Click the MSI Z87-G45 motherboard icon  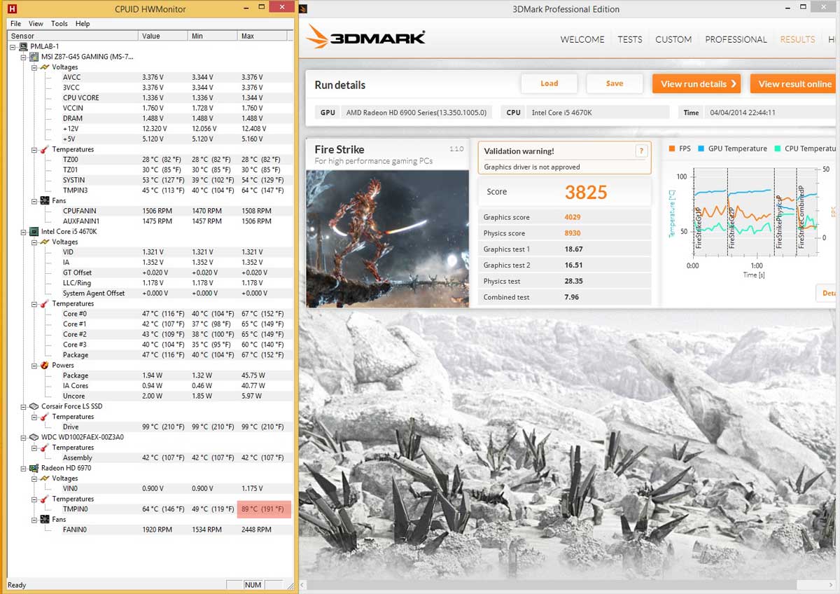(34, 57)
